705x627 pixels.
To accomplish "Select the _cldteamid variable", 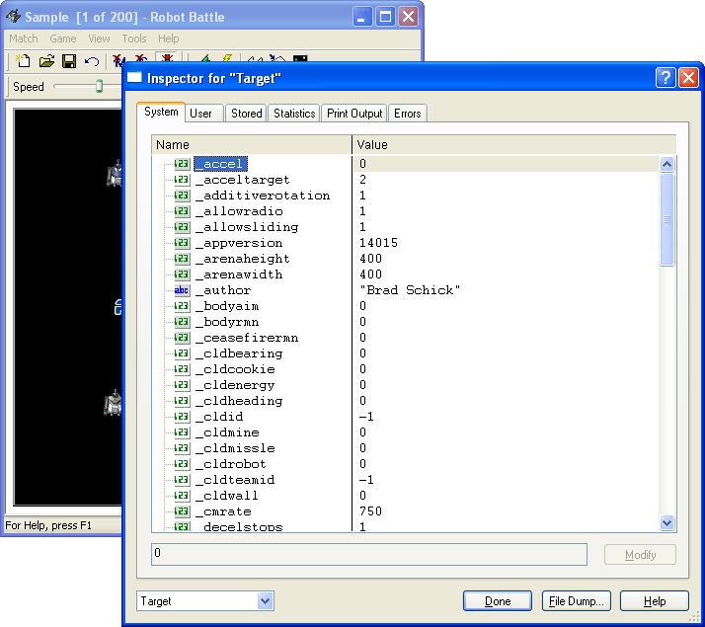I will click(x=235, y=480).
